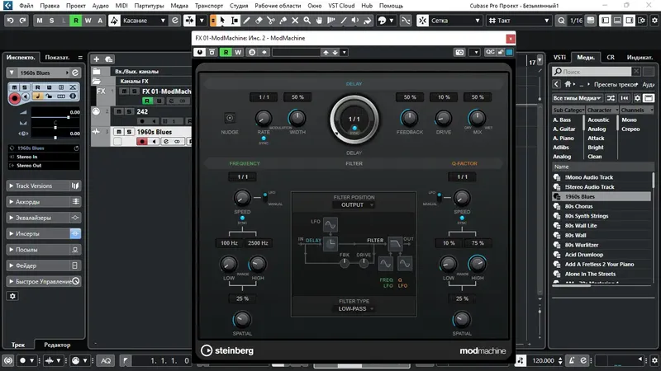Select the Object Selection arrow tool
661x371 pixels.
[222, 20]
